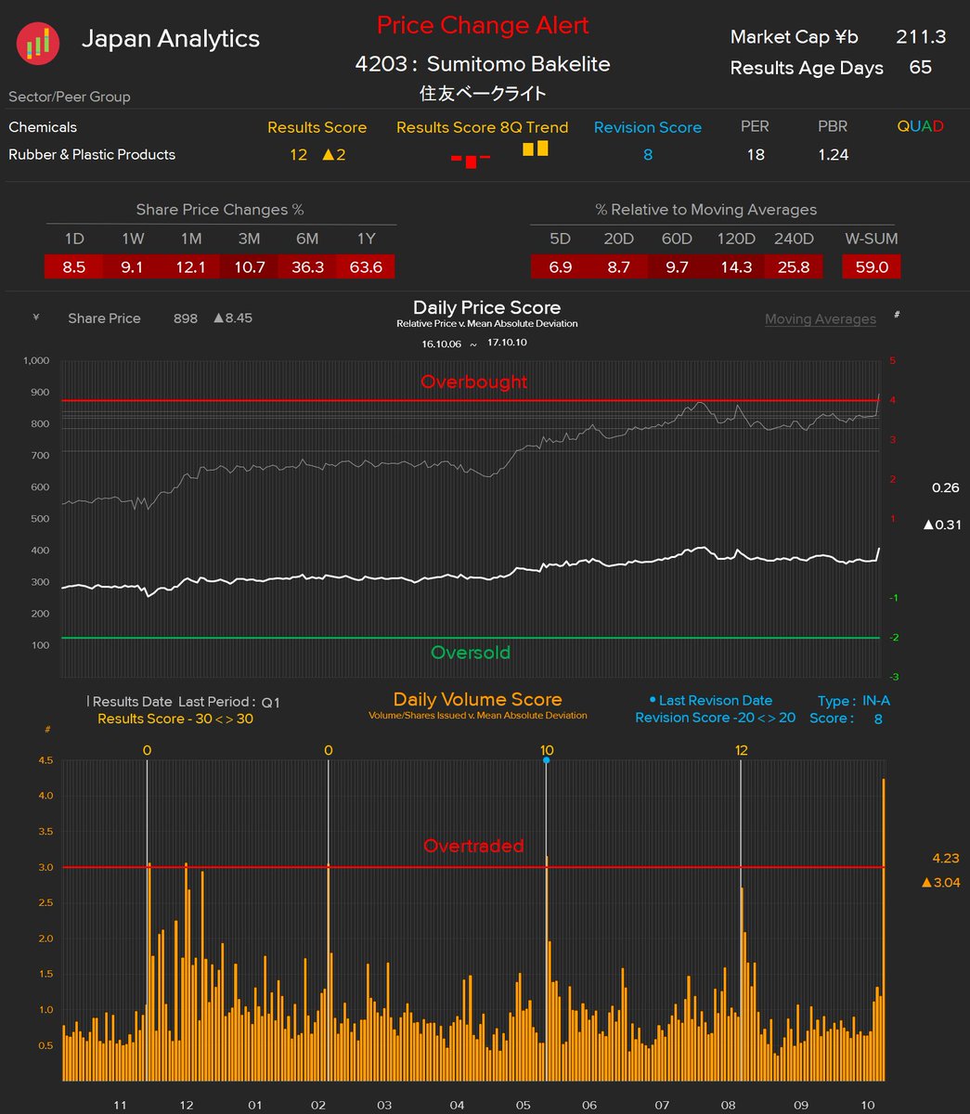Viewport: 970px width, 1114px height.
Task: Click the % Relative to Moving Averages heading
Action: point(706,210)
